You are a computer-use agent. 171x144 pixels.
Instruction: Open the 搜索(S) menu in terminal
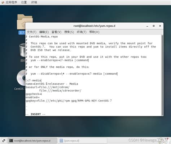(x=69, y=32)
